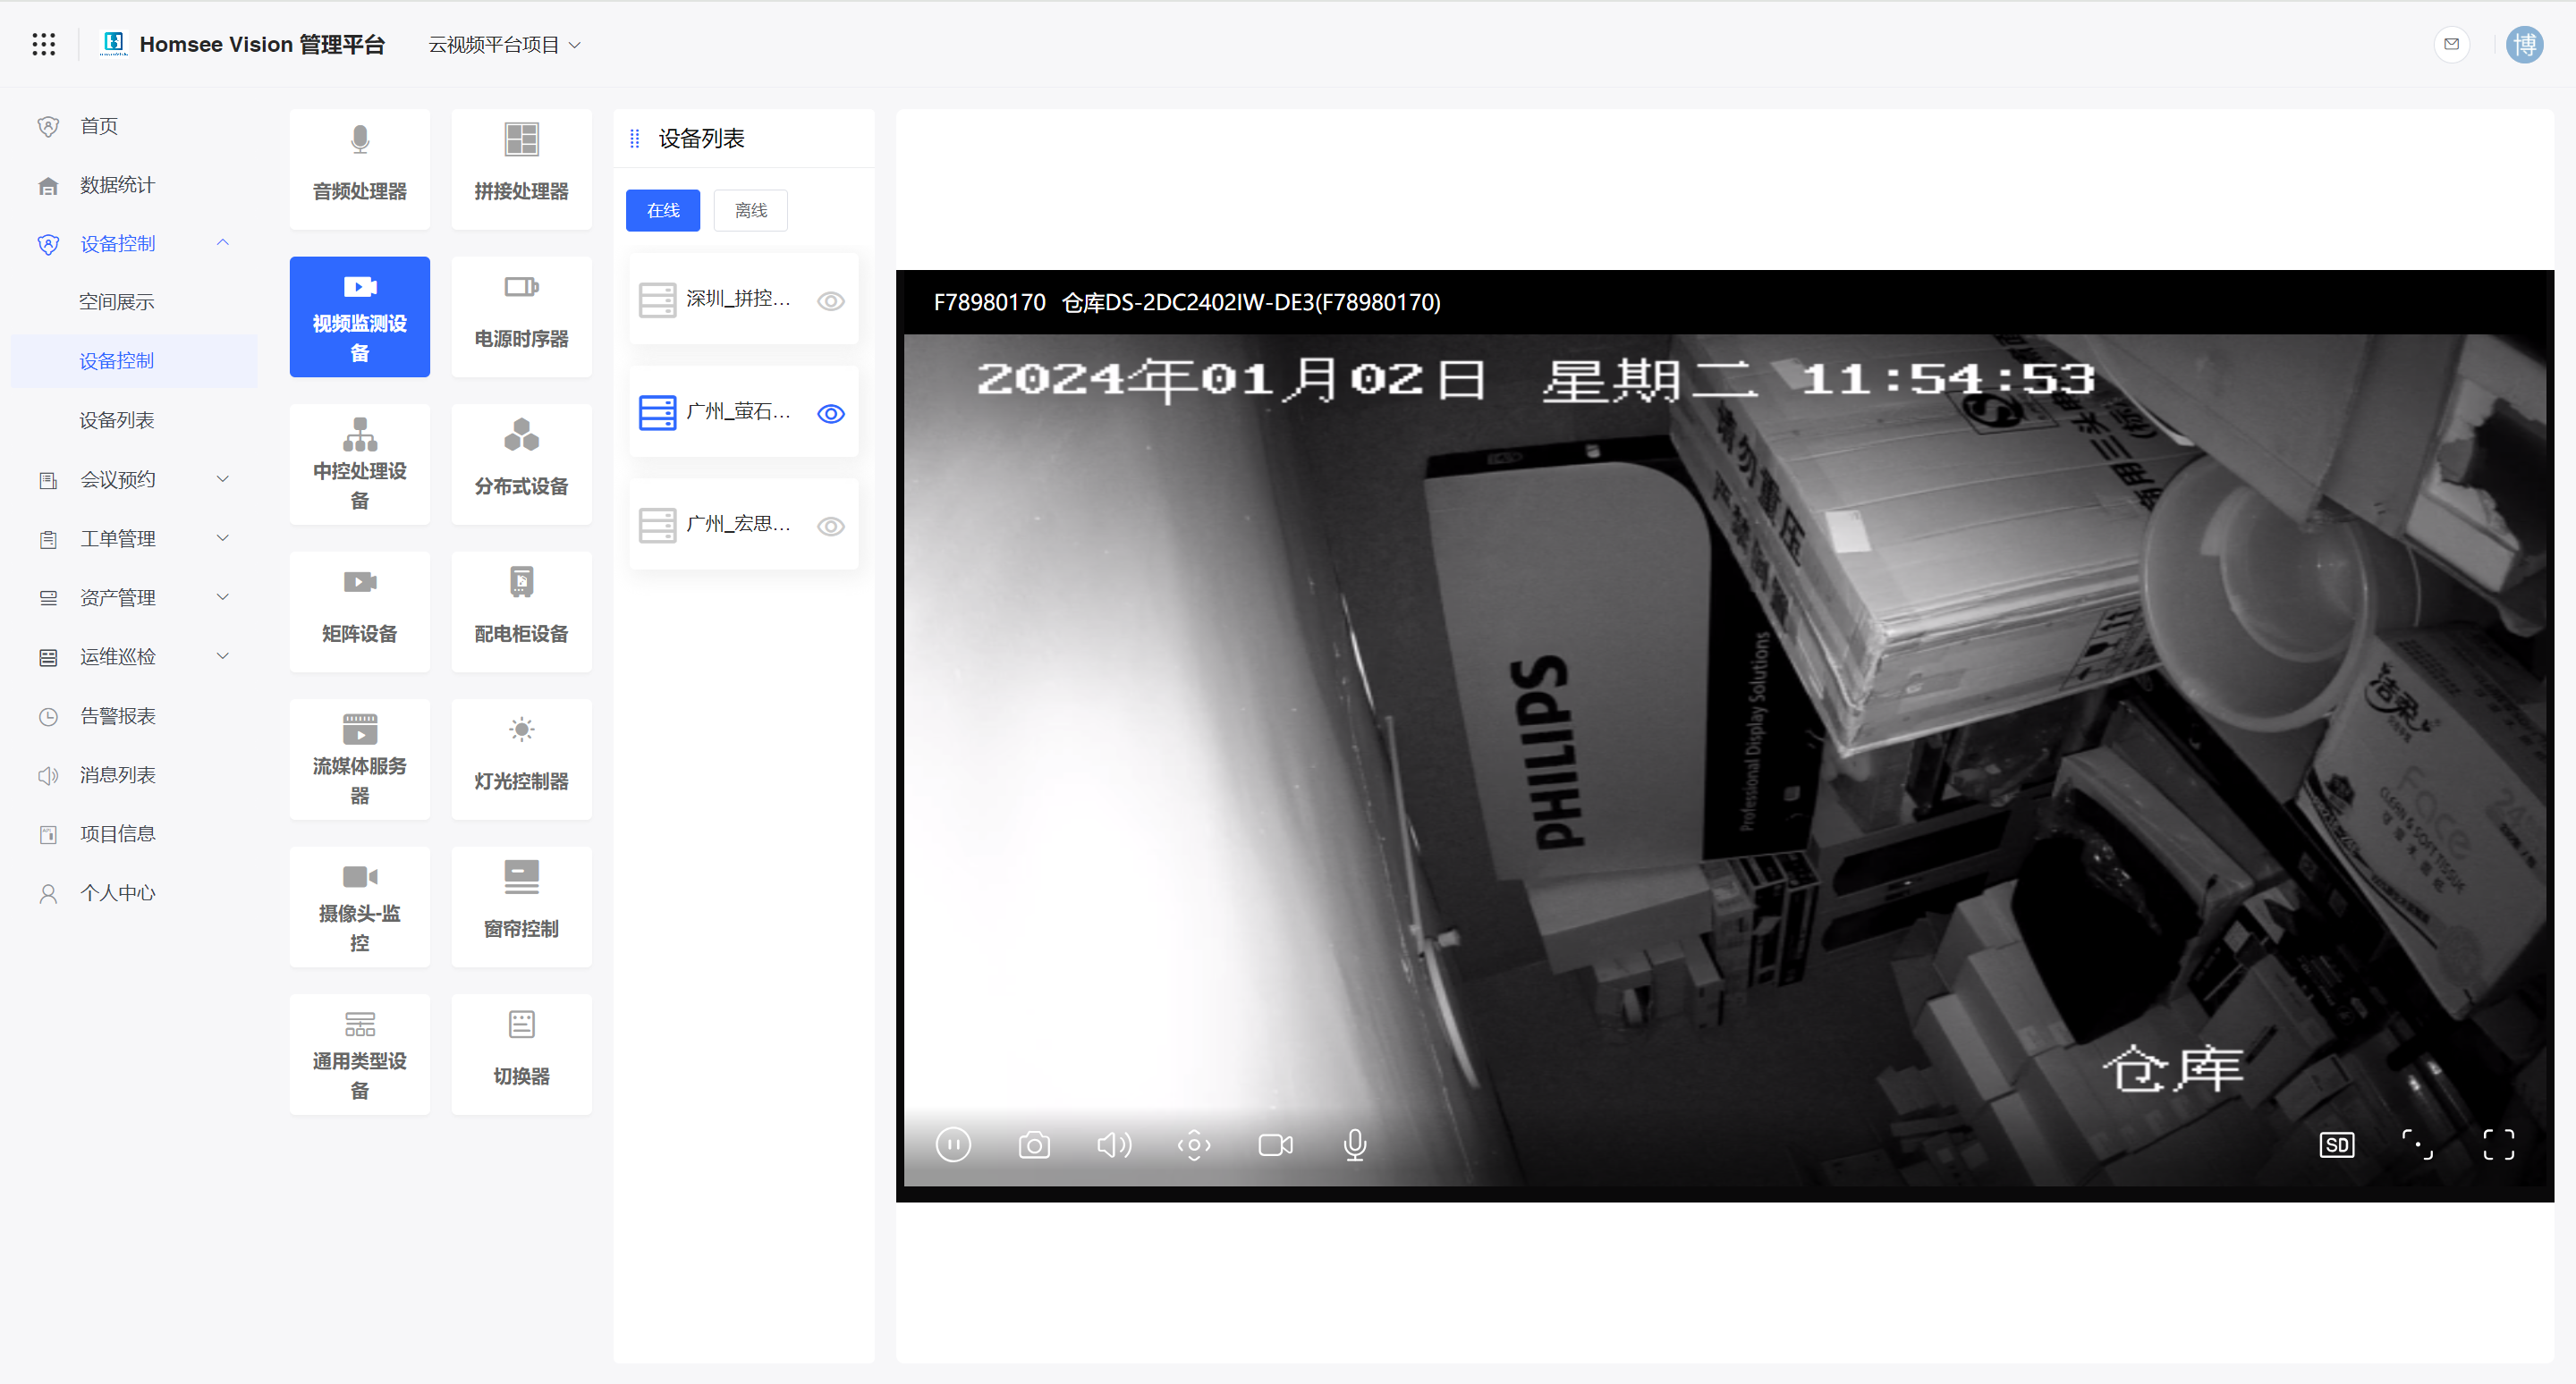Pause the live video stream
The height and width of the screenshot is (1384, 2576).
click(953, 1144)
